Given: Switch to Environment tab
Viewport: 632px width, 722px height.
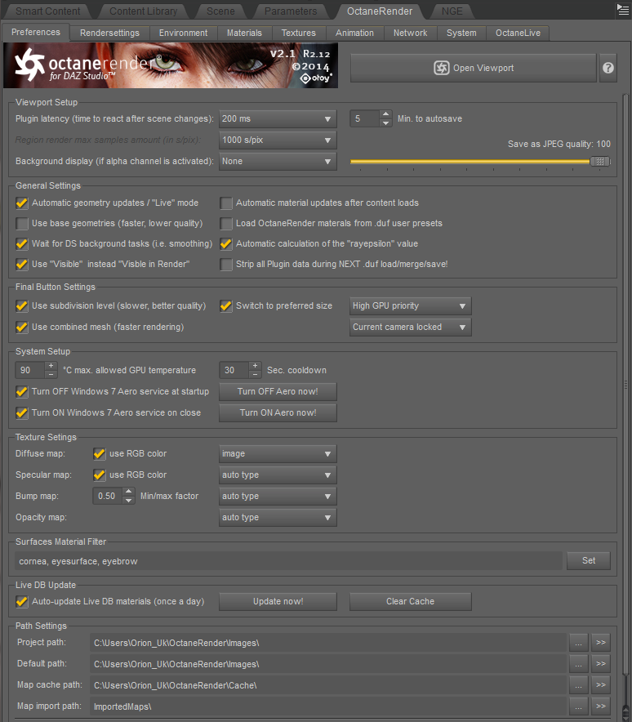Looking at the screenshot, I should tap(183, 33).
